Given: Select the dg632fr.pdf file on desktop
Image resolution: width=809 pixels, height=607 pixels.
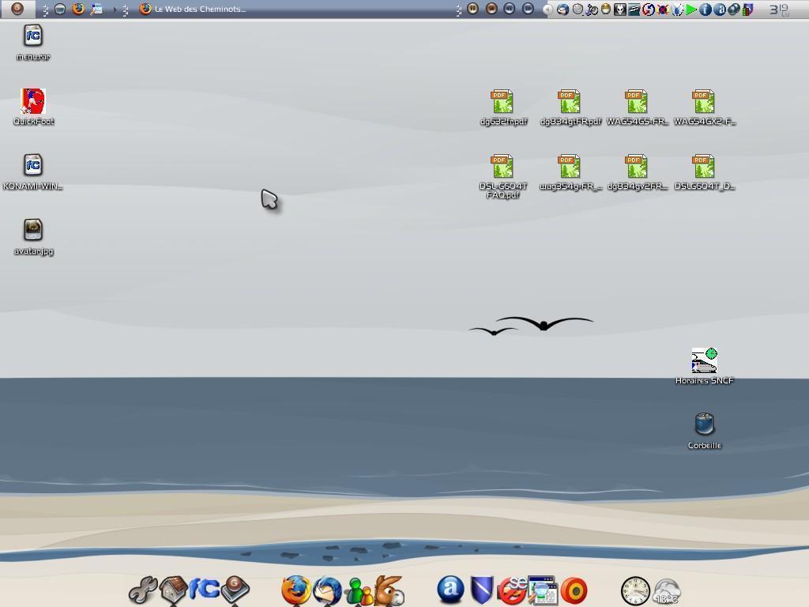Looking at the screenshot, I should pos(502,102).
